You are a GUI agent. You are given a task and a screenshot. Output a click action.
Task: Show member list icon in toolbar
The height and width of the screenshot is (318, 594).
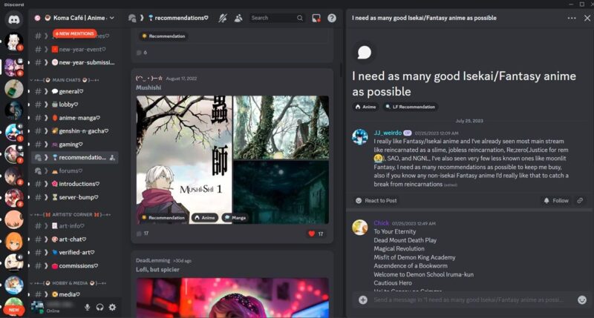tap(238, 18)
